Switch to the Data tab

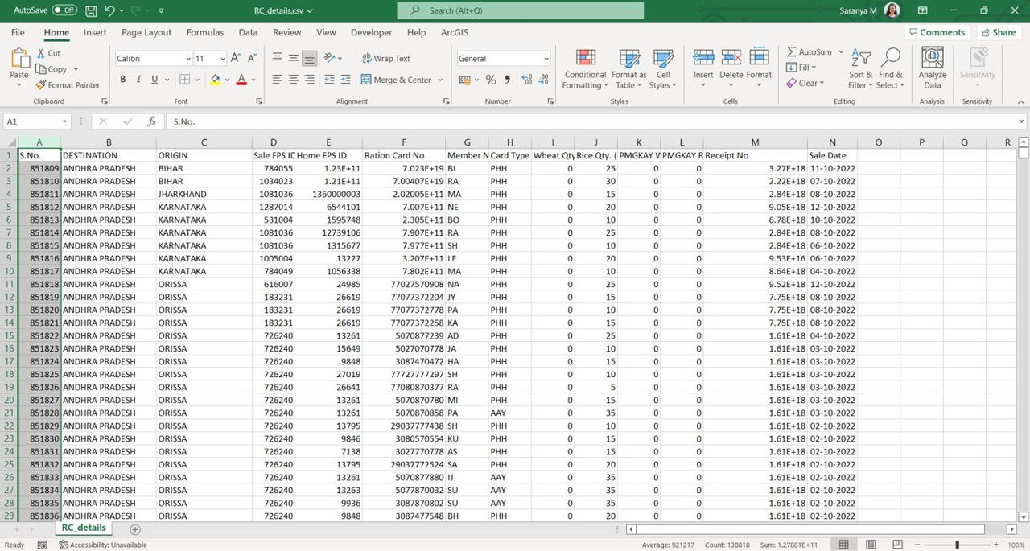[x=248, y=32]
